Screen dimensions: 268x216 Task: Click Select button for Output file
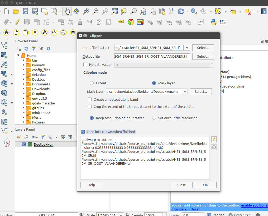(203, 56)
